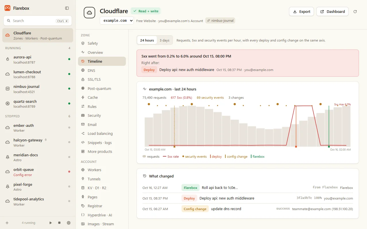Toggle the sidebar collapse icon
Image resolution: width=367 pixels, height=229 pixels.
(67, 8)
